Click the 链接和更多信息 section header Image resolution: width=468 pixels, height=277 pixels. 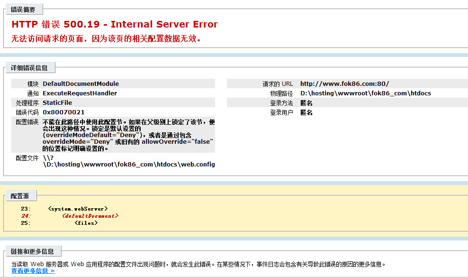pyautogui.click(x=32, y=251)
